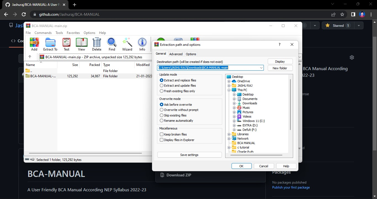377x199 pixels.
Task: Open the browser side panel icon
Action: coord(353,14)
